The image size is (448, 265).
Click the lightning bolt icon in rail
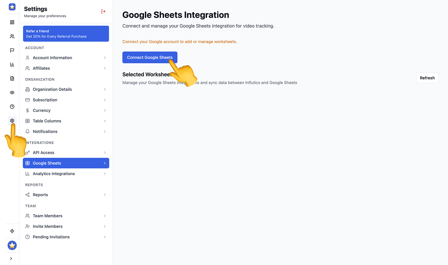coord(12,231)
